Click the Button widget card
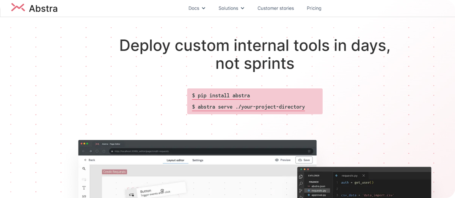 click(x=156, y=191)
